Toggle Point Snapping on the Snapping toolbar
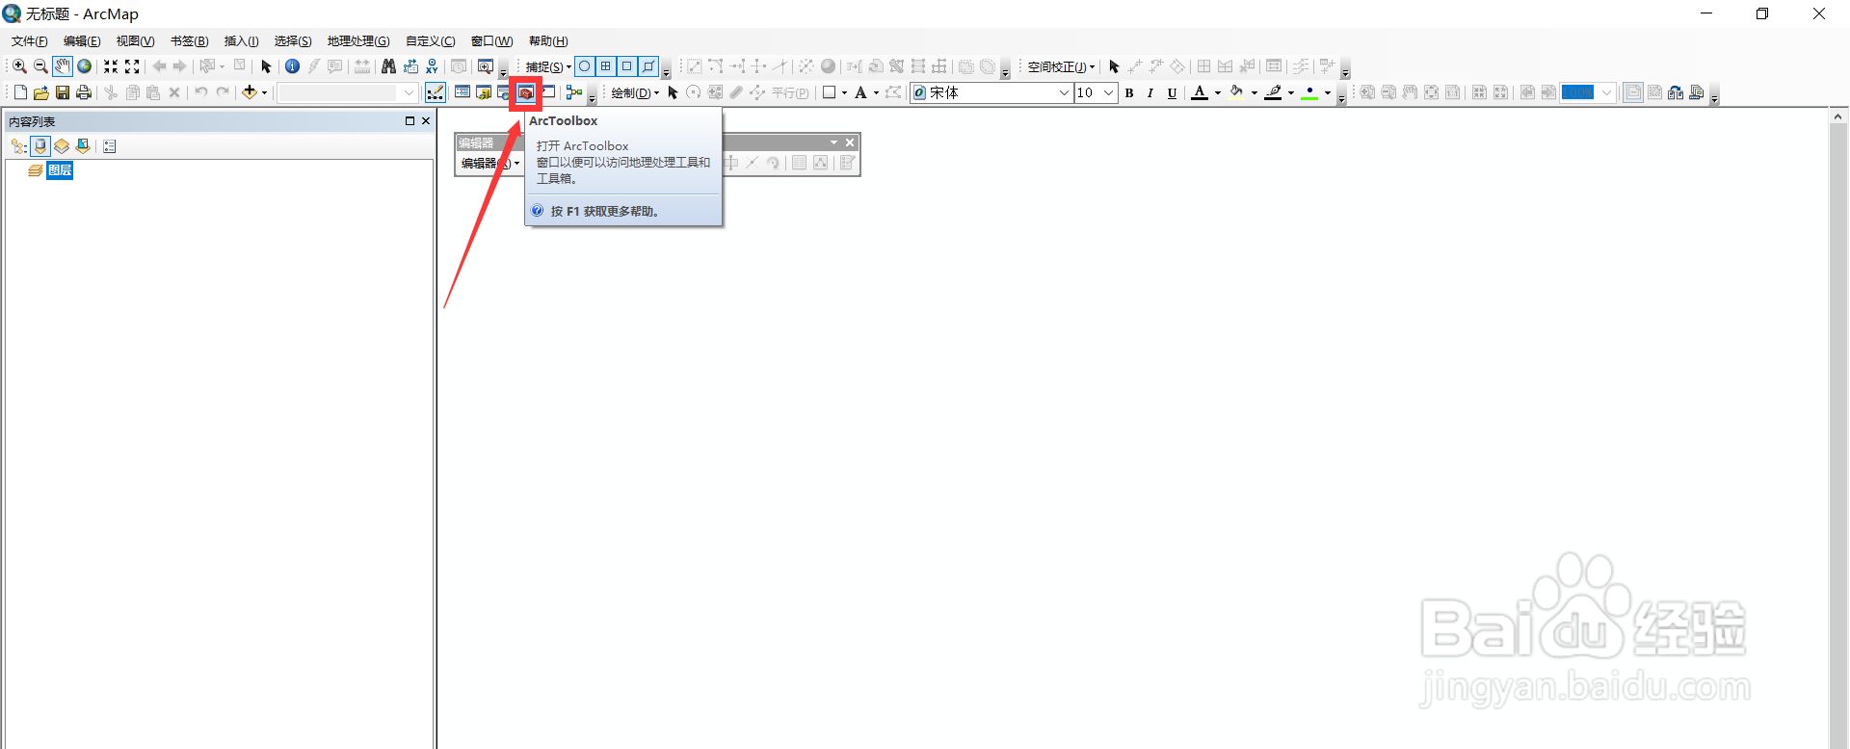Screen dimensions: 1850x749 [x=585, y=66]
